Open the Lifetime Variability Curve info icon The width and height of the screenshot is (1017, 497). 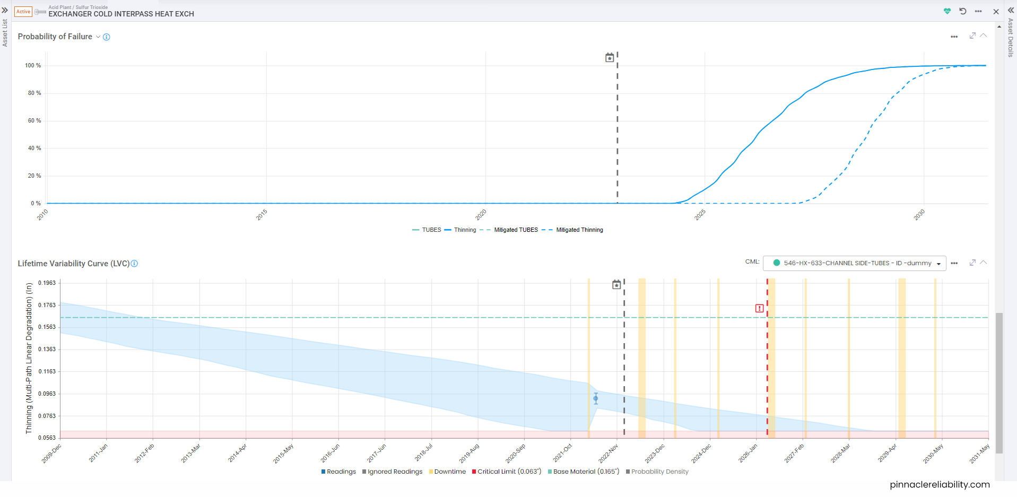tap(134, 264)
